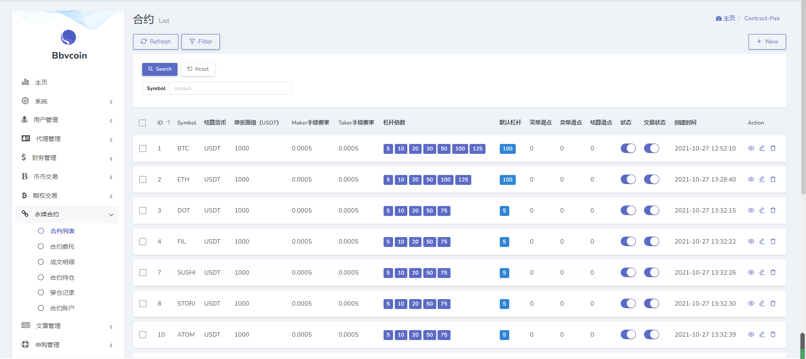View details of DOT contract row
Screen dimensions: 806x359
point(751,210)
